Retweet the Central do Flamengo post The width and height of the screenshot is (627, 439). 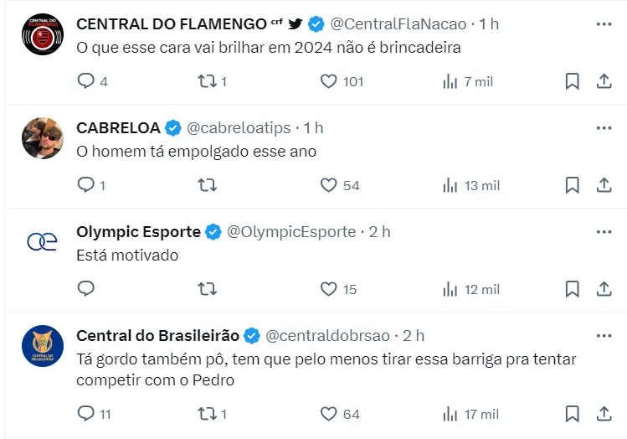207,81
